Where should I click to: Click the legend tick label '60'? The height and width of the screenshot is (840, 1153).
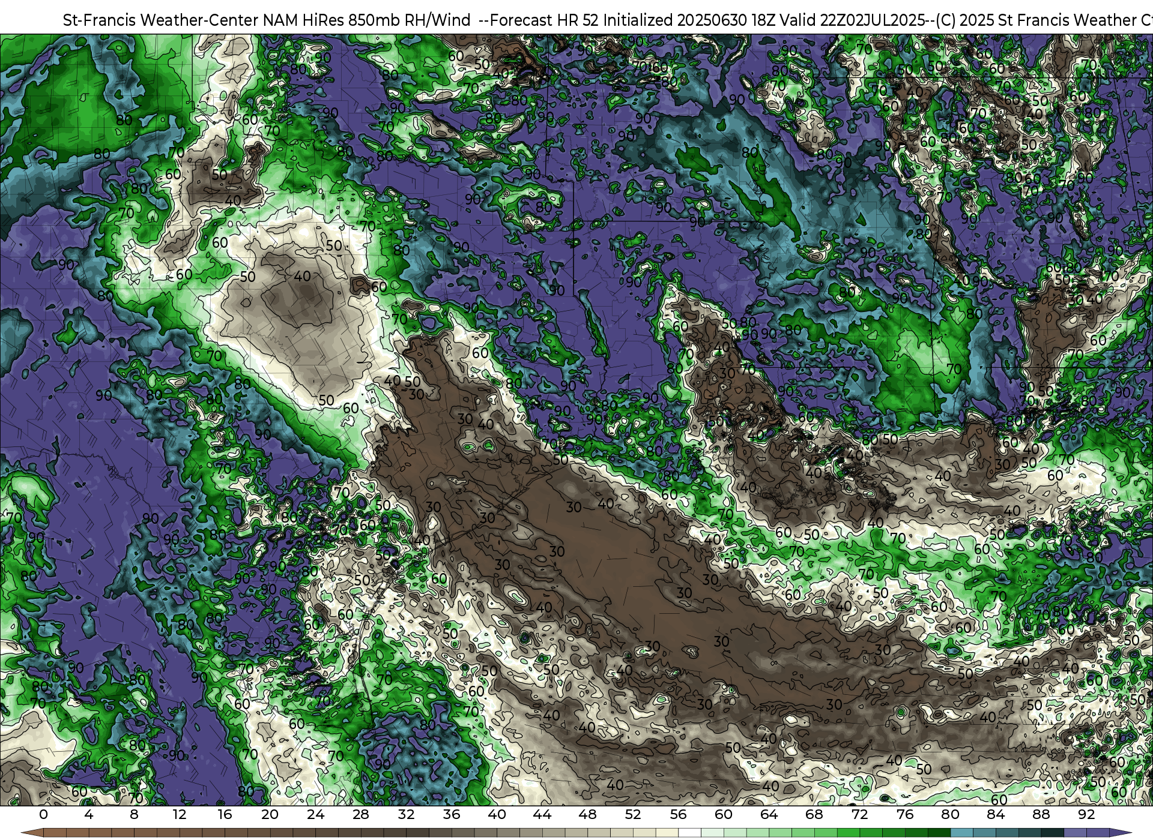click(724, 815)
